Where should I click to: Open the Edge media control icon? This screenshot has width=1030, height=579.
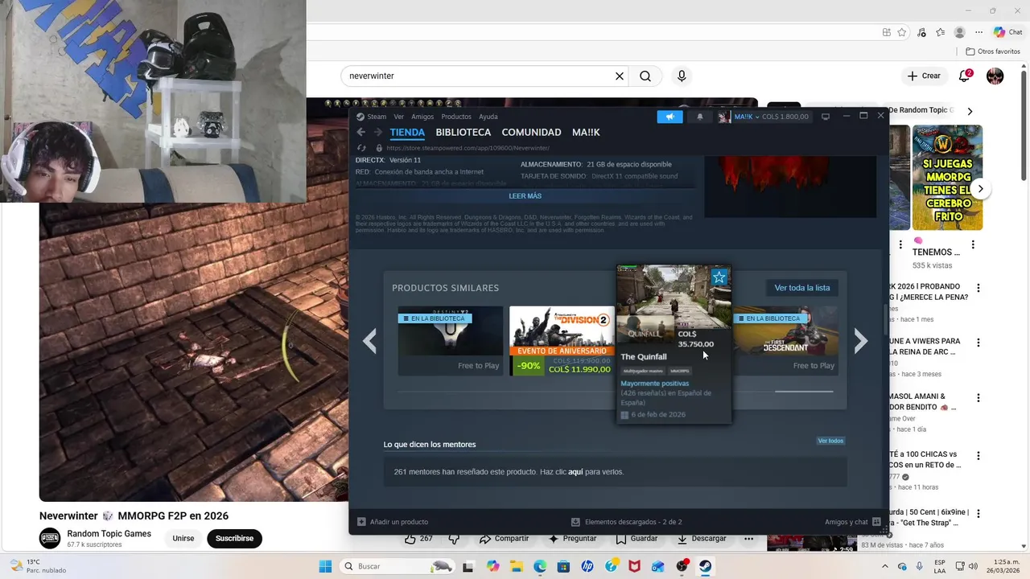[x=921, y=32]
